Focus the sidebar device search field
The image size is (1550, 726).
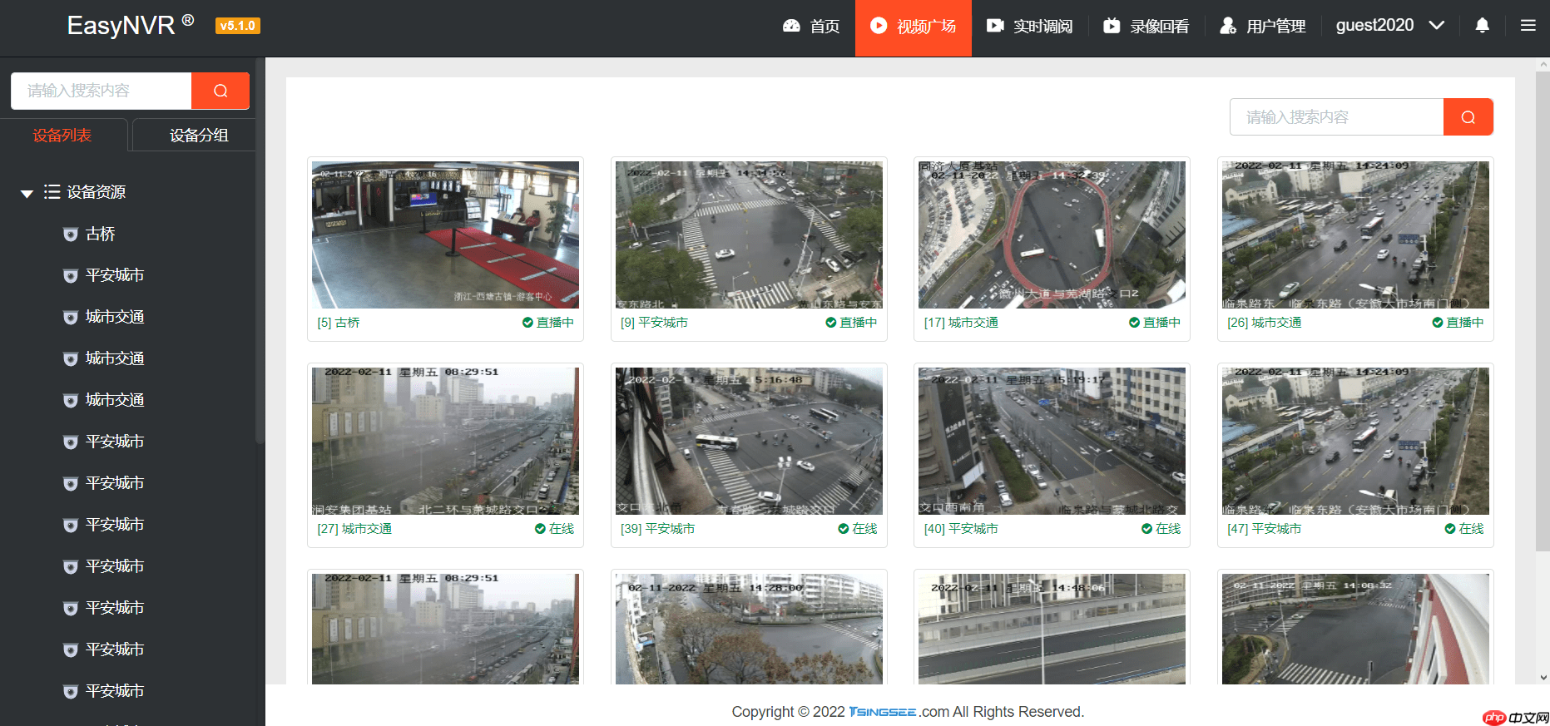pyautogui.click(x=102, y=91)
